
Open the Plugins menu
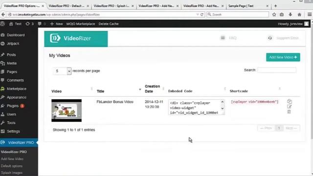coord(13,106)
